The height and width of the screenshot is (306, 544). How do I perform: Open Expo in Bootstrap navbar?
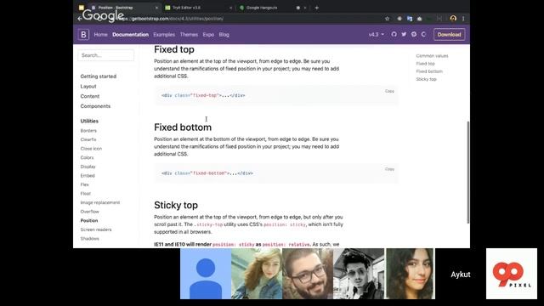208,35
